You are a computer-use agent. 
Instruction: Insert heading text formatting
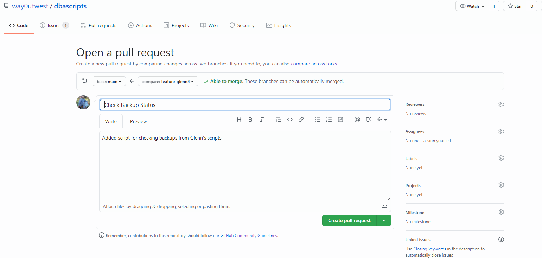click(239, 120)
